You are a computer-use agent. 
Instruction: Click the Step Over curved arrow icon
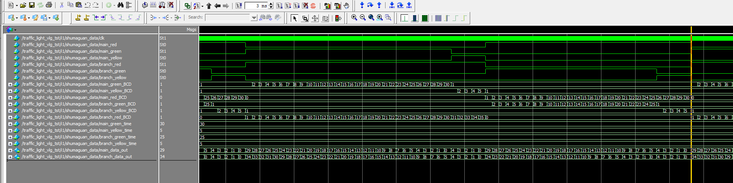(x=370, y=5)
